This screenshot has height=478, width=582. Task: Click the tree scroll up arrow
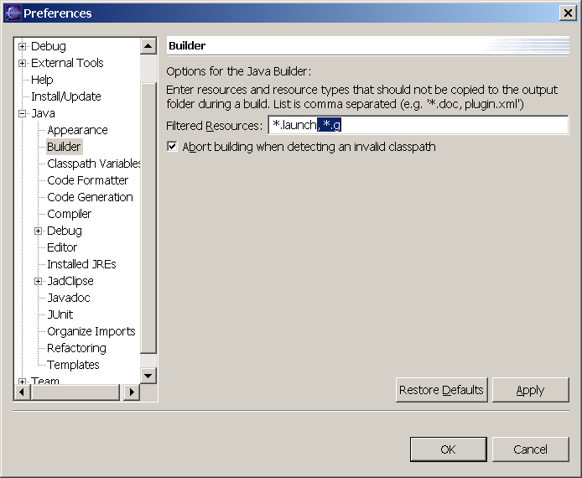point(148,46)
